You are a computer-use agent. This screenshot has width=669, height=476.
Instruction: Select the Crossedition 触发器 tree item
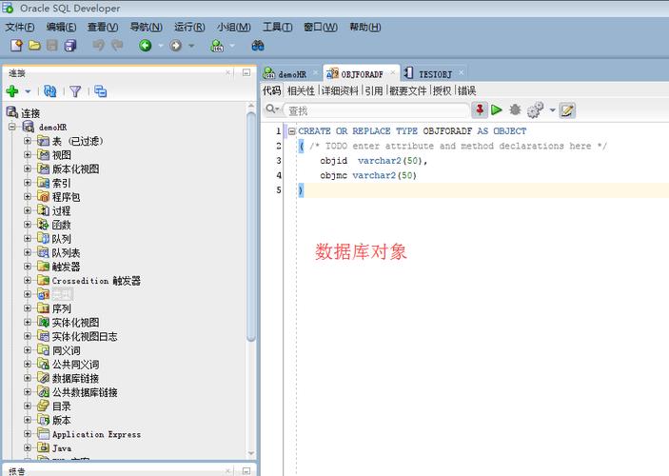tap(96, 281)
